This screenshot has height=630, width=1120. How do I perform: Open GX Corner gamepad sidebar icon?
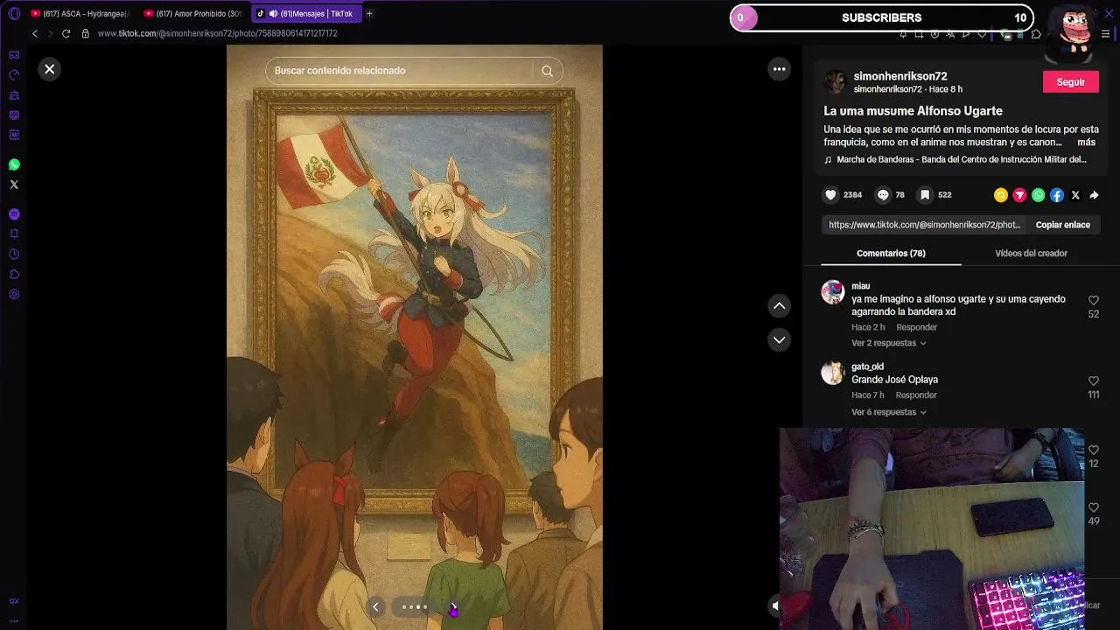click(14, 55)
